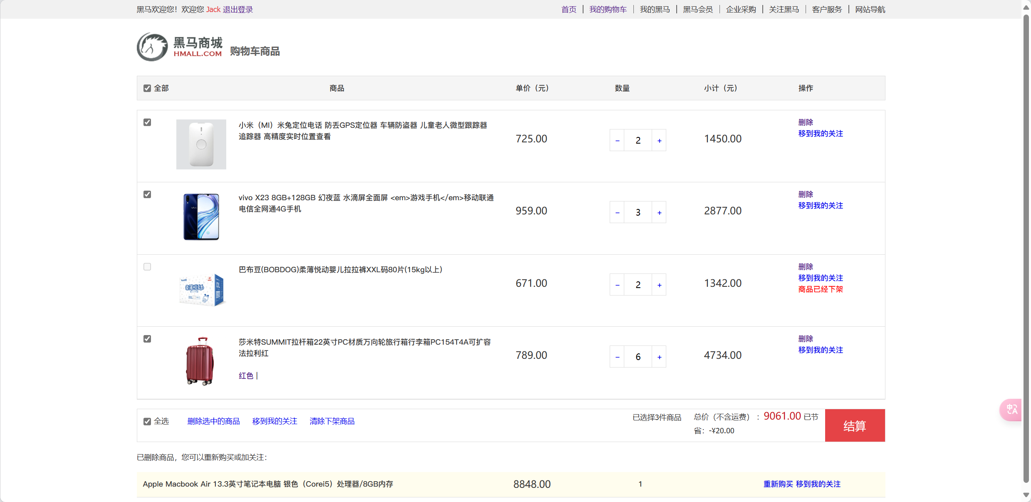Screen dimensions: 1031x502
Task: Decrease quantity of vivo X23 phone
Action: coord(617,213)
